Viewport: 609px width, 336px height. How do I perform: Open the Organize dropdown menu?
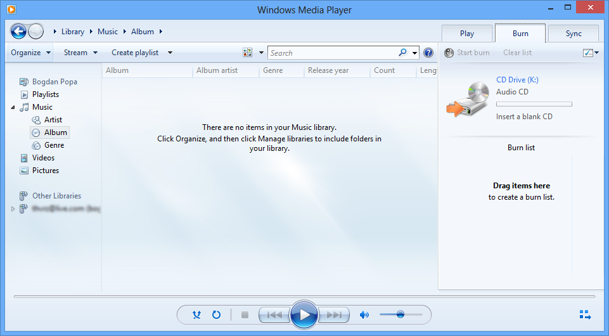pyautogui.click(x=30, y=53)
